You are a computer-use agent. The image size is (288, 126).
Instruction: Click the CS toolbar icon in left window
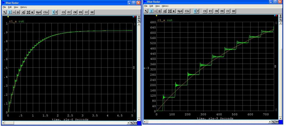click(x=64, y=12)
